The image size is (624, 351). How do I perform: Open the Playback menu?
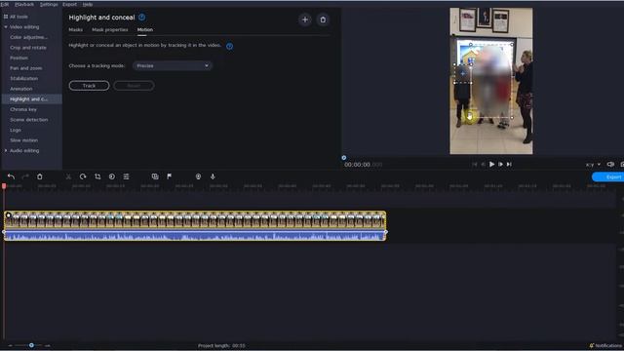(24, 4)
